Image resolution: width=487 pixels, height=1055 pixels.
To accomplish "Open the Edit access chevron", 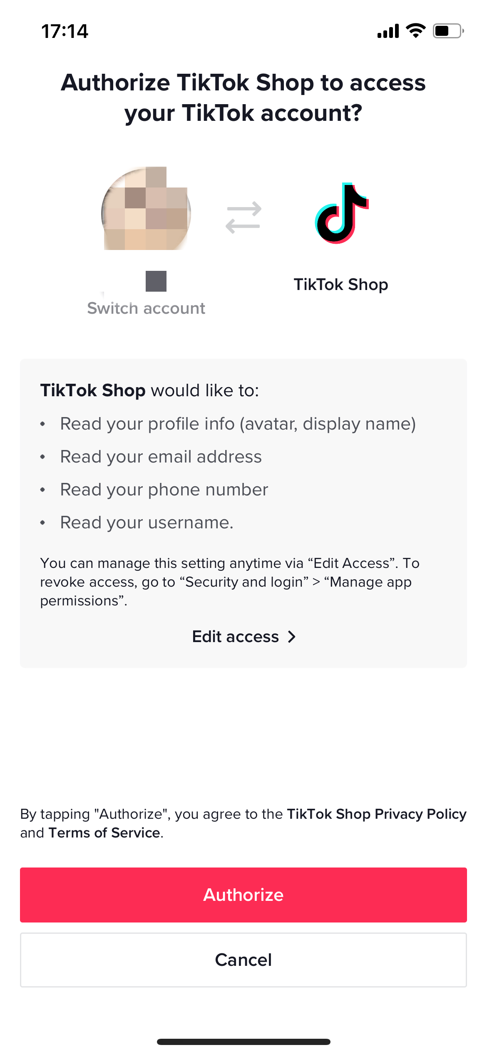I will point(291,636).
